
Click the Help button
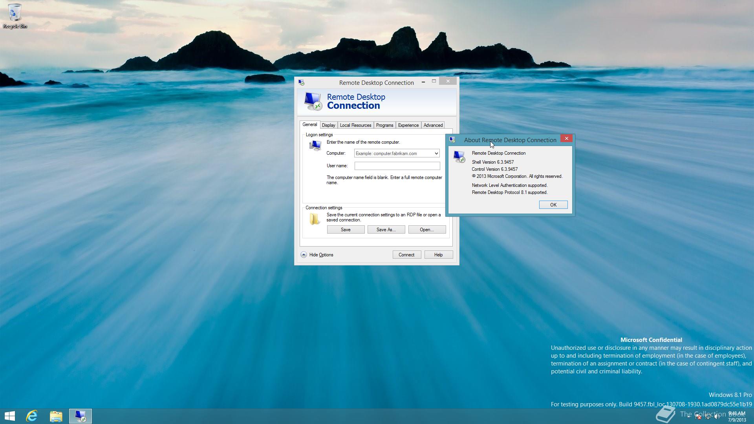pyautogui.click(x=438, y=255)
